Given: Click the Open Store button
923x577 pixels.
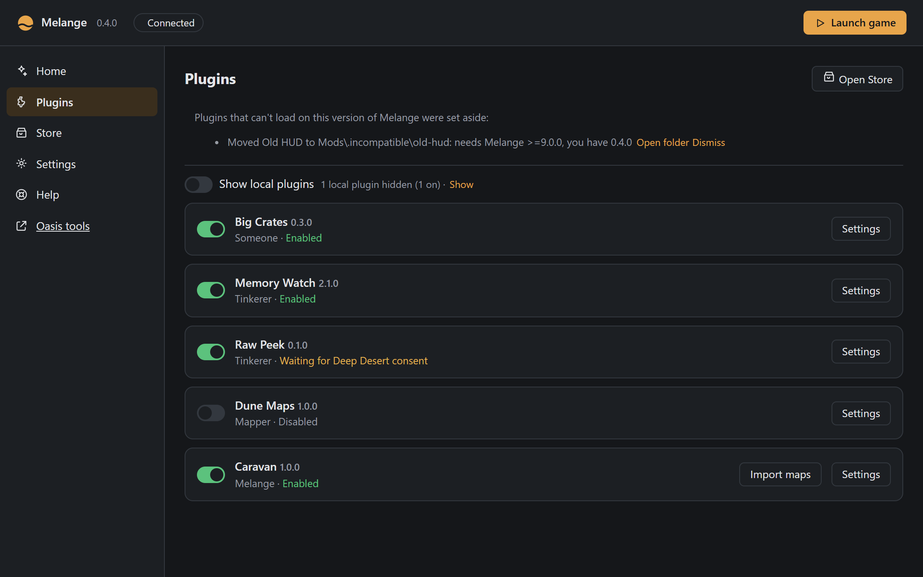Looking at the screenshot, I should (x=857, y=79).
